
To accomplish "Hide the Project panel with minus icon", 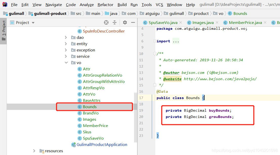I will tap(133, 22).
